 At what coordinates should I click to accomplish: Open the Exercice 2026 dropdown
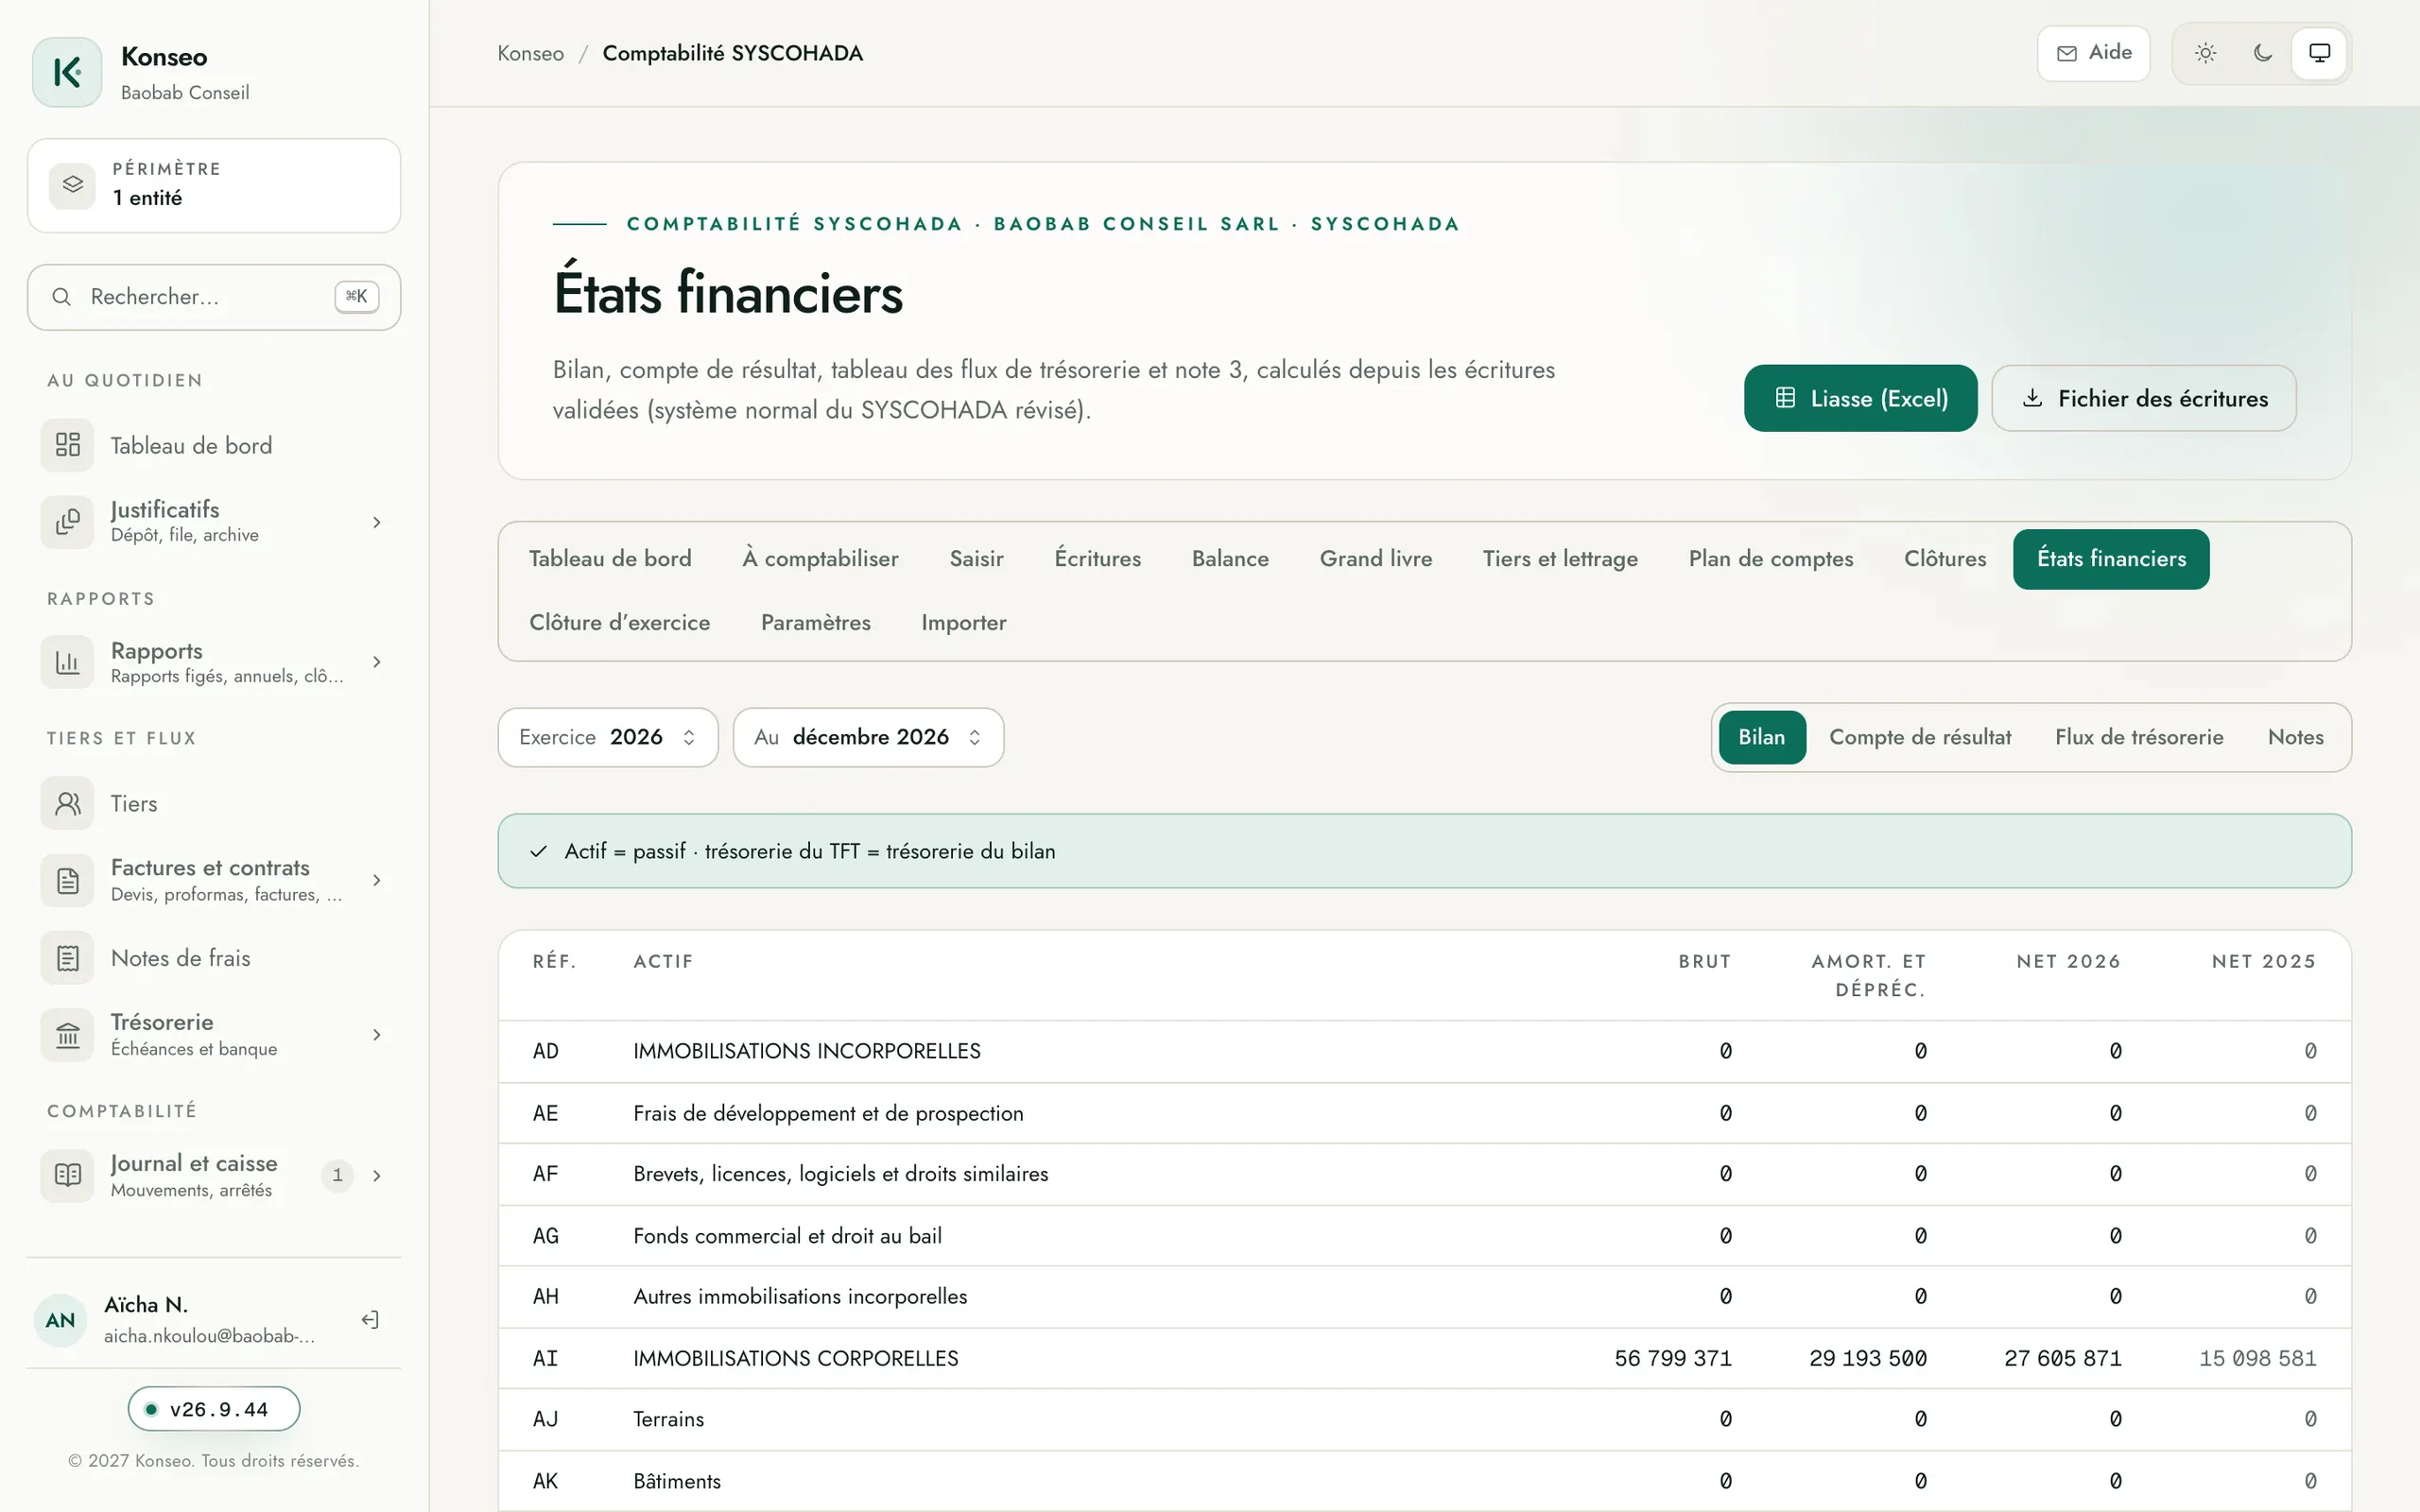pos(608,738)
